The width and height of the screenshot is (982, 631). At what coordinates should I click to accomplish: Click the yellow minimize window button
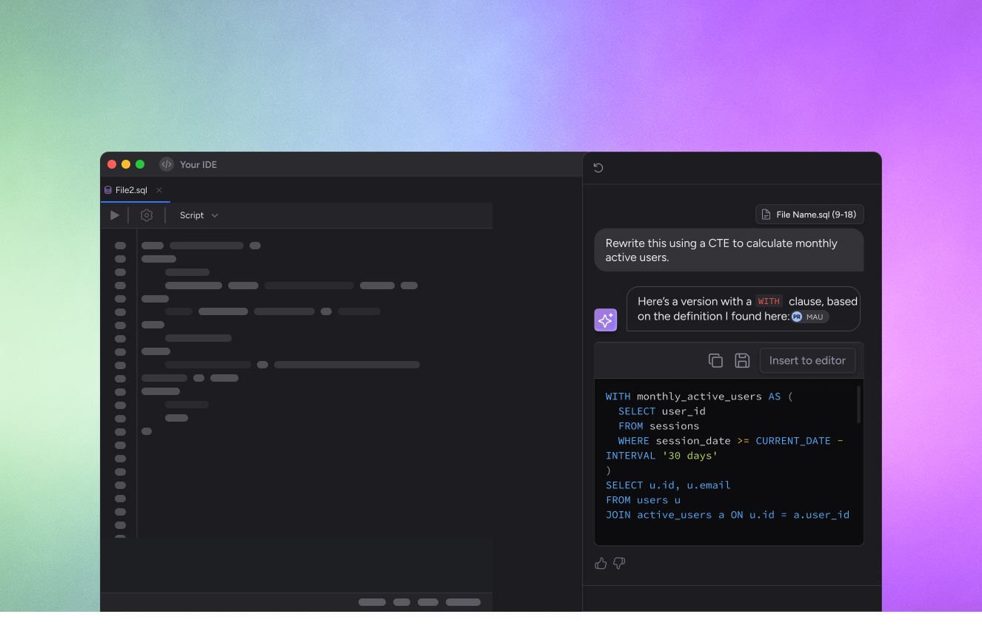point(126,164)
